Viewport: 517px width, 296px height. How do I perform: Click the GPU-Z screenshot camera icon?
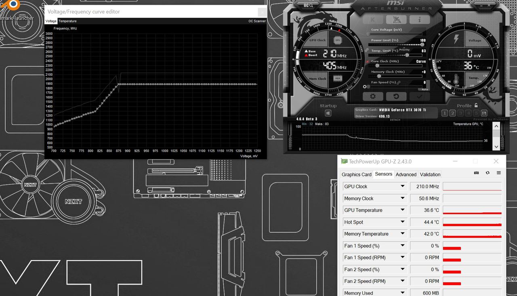pyautogui.click(x=477, y=173)
